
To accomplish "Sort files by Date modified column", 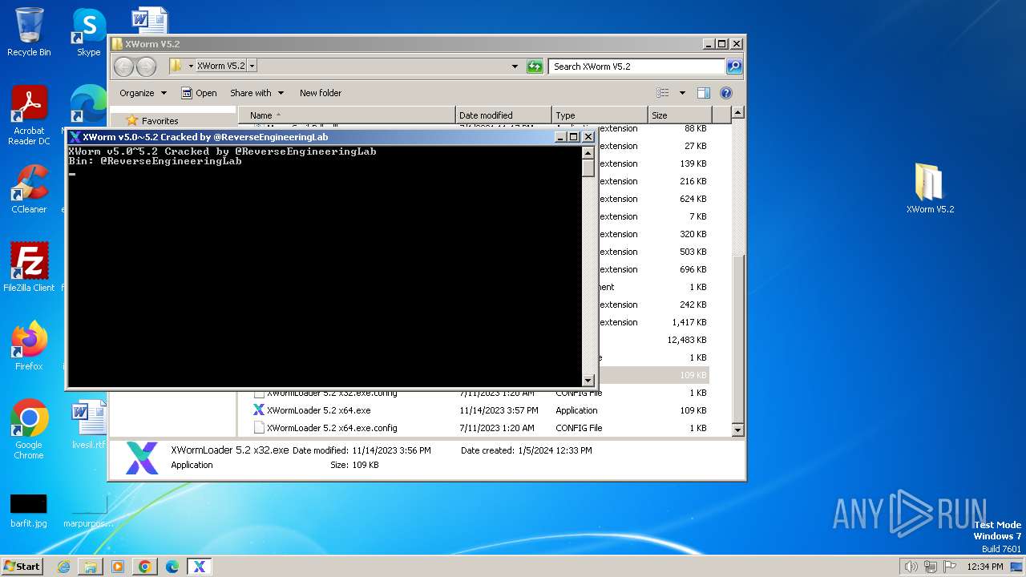I will tap(503, 115).
